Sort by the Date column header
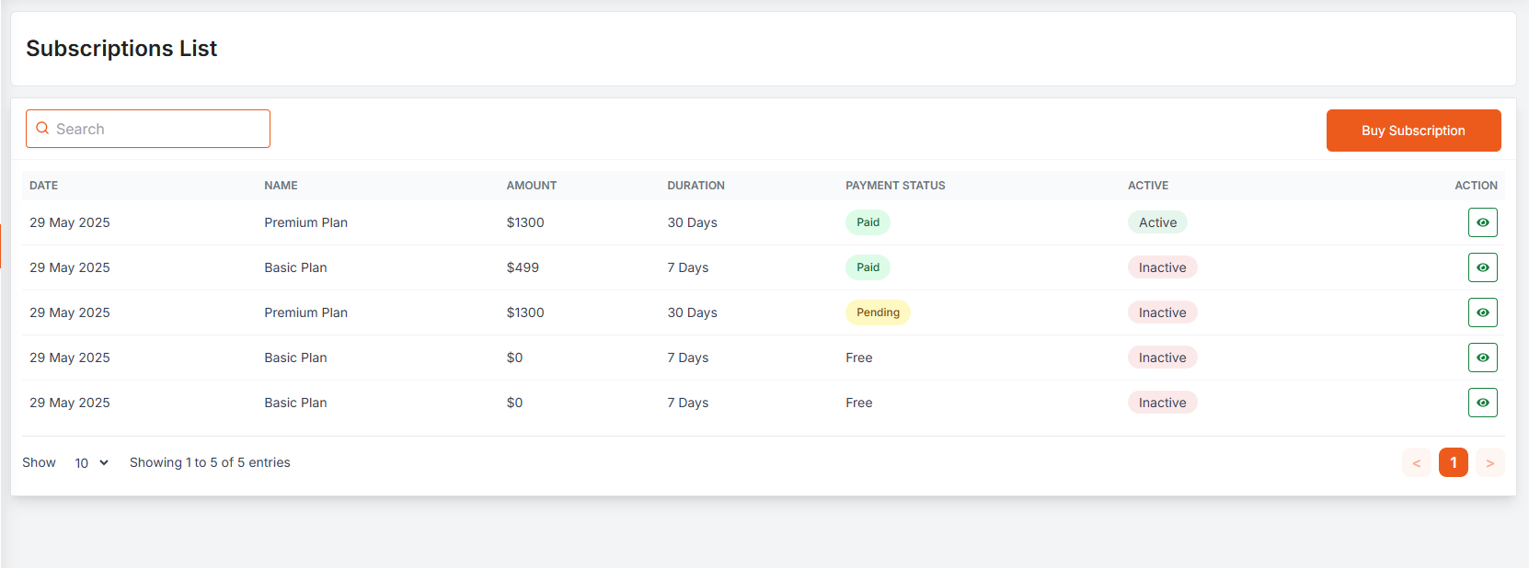This screenshot has height=568, width=1529. (x=43, y=186)
